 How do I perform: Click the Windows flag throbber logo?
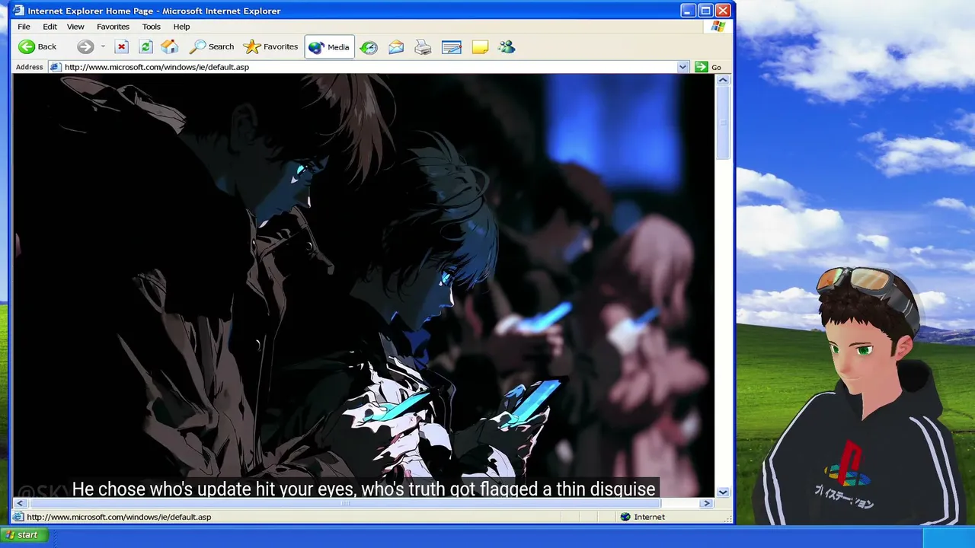pyautogui.click(x=718, y=27)
